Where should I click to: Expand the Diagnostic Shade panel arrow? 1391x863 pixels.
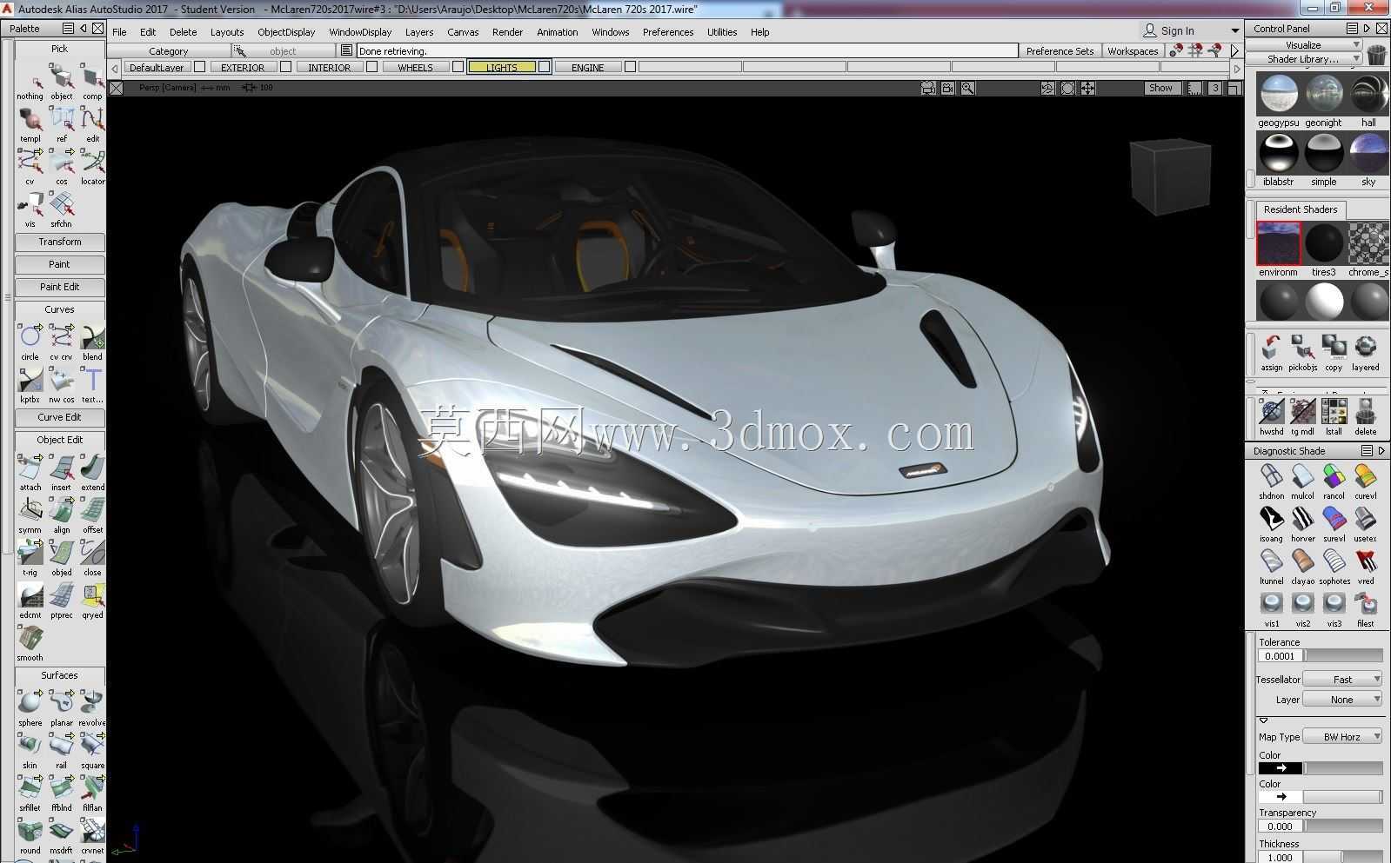coord(1381,451)
